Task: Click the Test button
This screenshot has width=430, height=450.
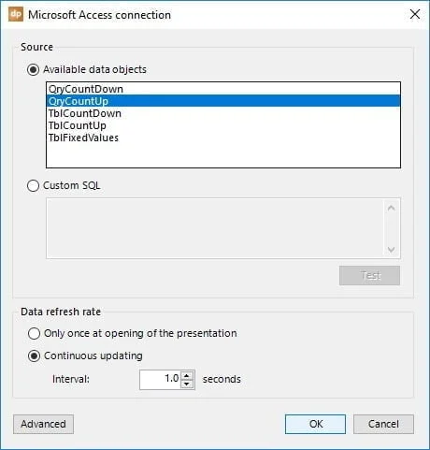Action: tap(369, 275)
